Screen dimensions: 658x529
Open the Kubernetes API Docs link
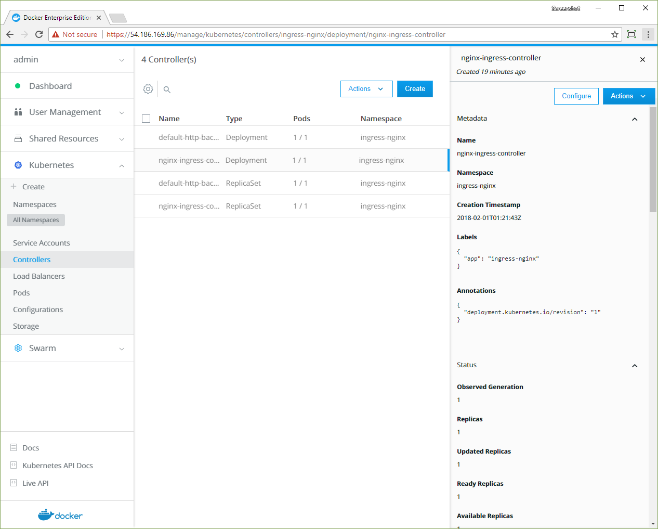(x=58, y=466)
